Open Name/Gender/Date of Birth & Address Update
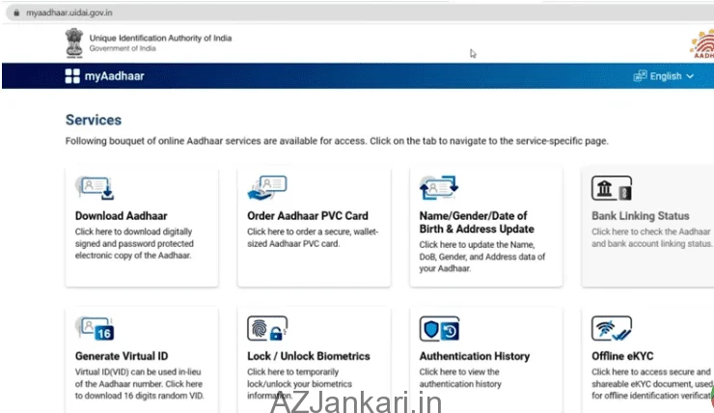The width and height of the screenshot is (714, 413). click(x=477, y=222)
